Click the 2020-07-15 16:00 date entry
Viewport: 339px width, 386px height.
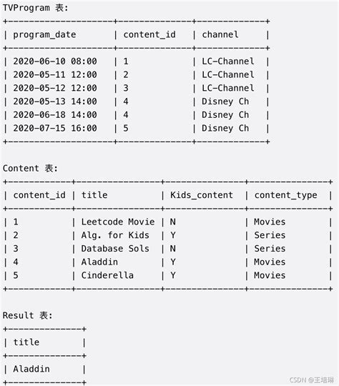coord(55,128)
